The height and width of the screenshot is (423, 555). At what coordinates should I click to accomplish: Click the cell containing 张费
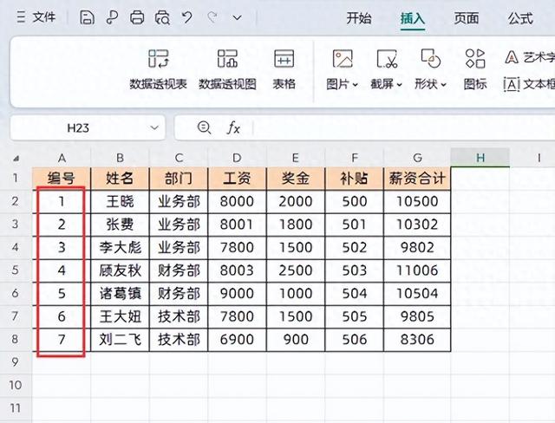[x=120, y=225]
